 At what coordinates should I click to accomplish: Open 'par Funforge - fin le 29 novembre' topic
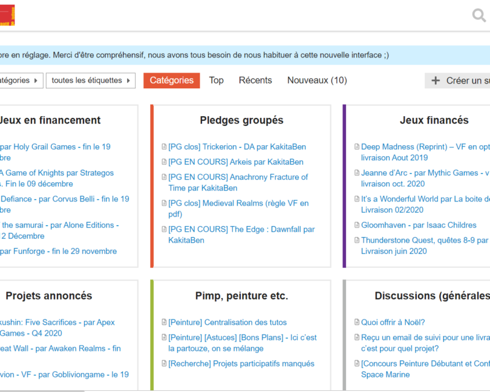coord(59,251)
